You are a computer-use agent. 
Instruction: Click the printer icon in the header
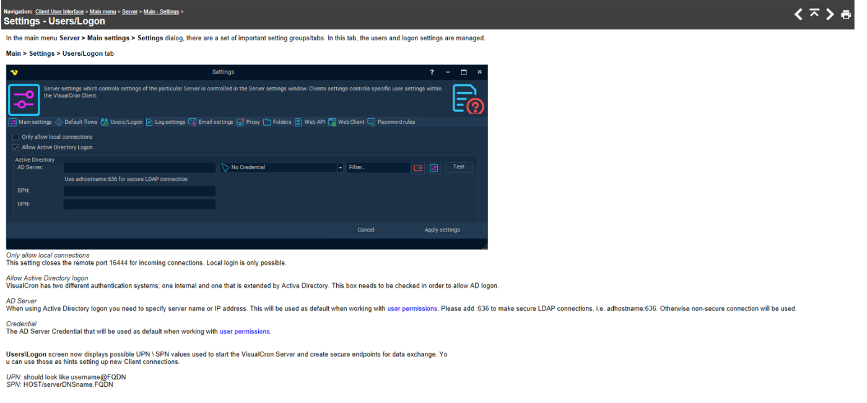[846, 14]
